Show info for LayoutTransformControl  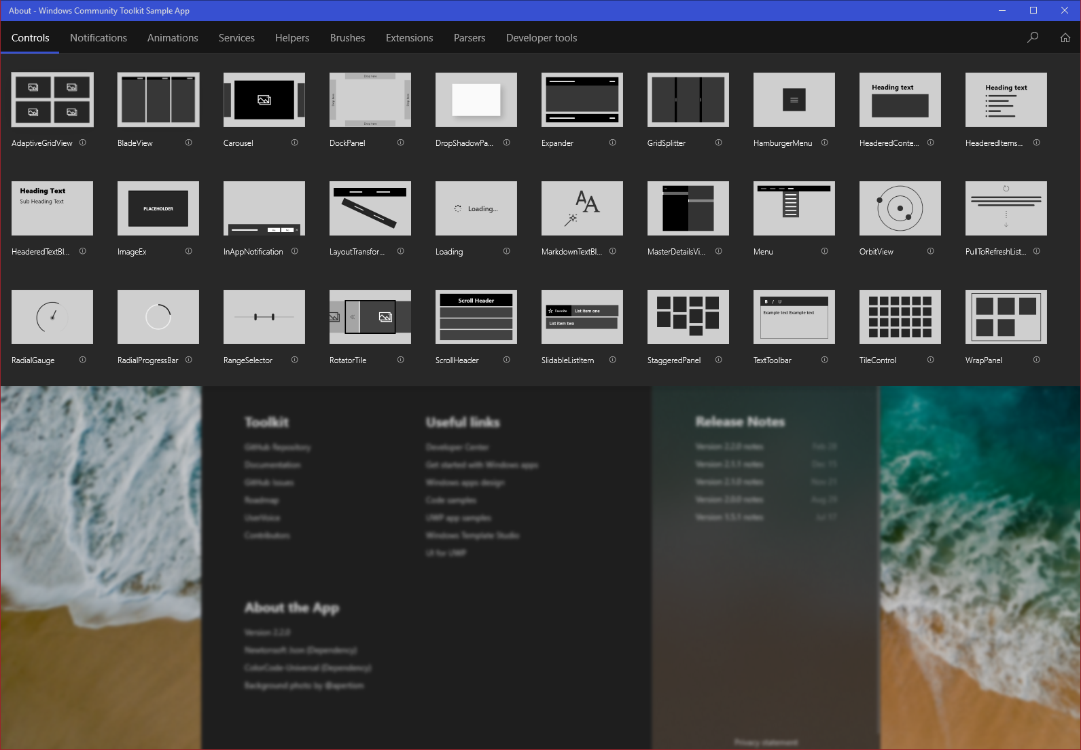(x=401, y=251)
